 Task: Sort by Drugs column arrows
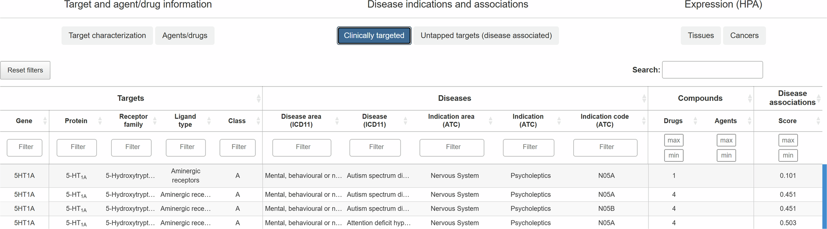(x=695, y=121)
